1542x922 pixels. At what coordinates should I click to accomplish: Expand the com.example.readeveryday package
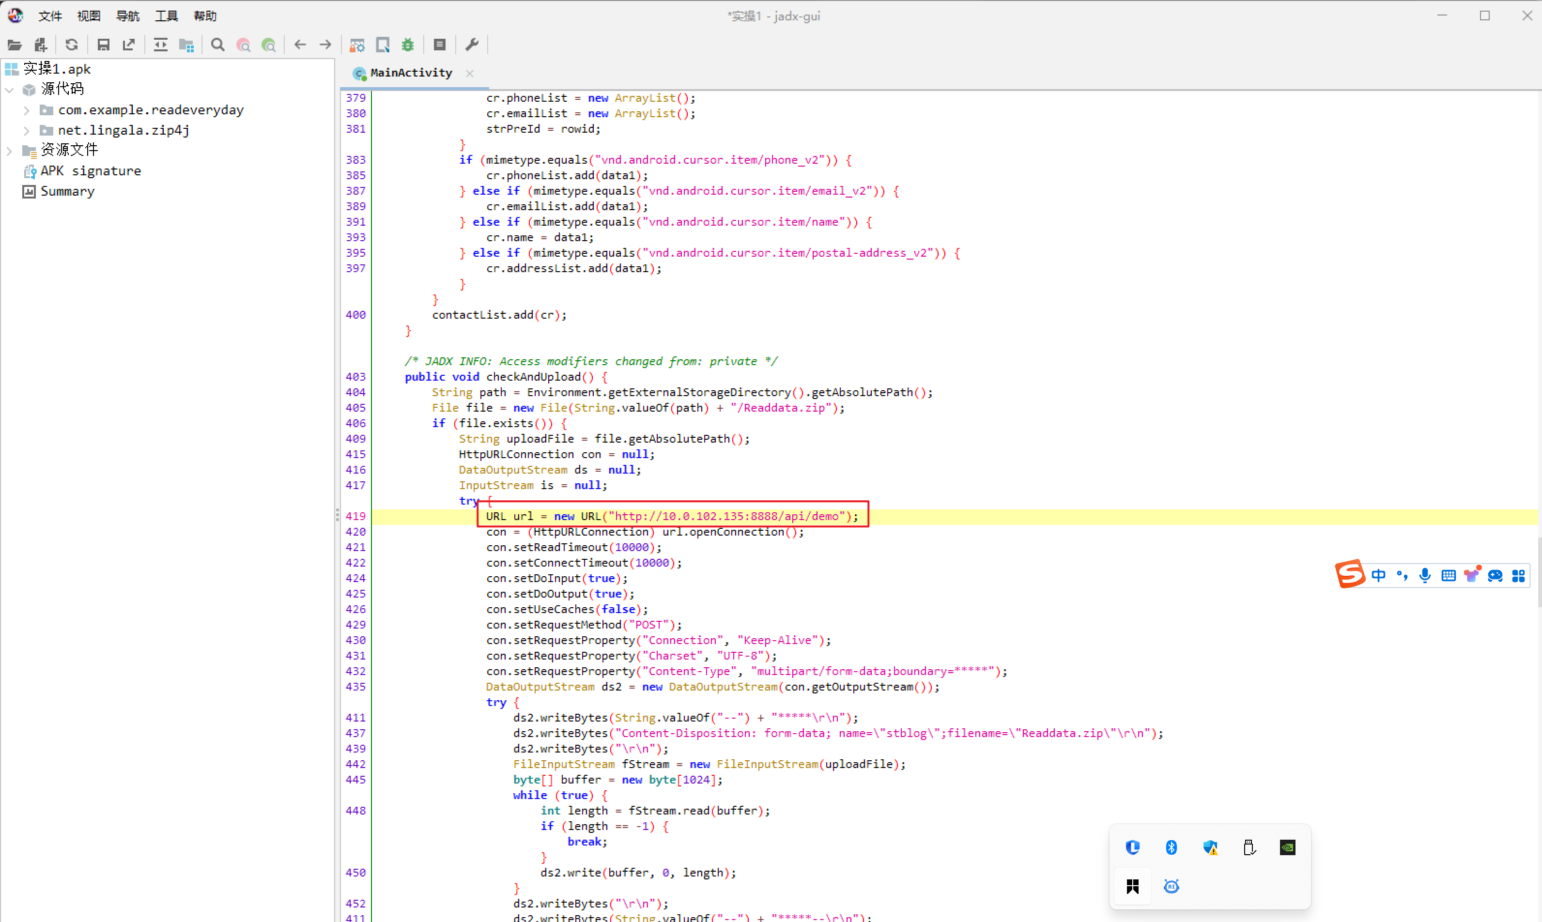26,110
